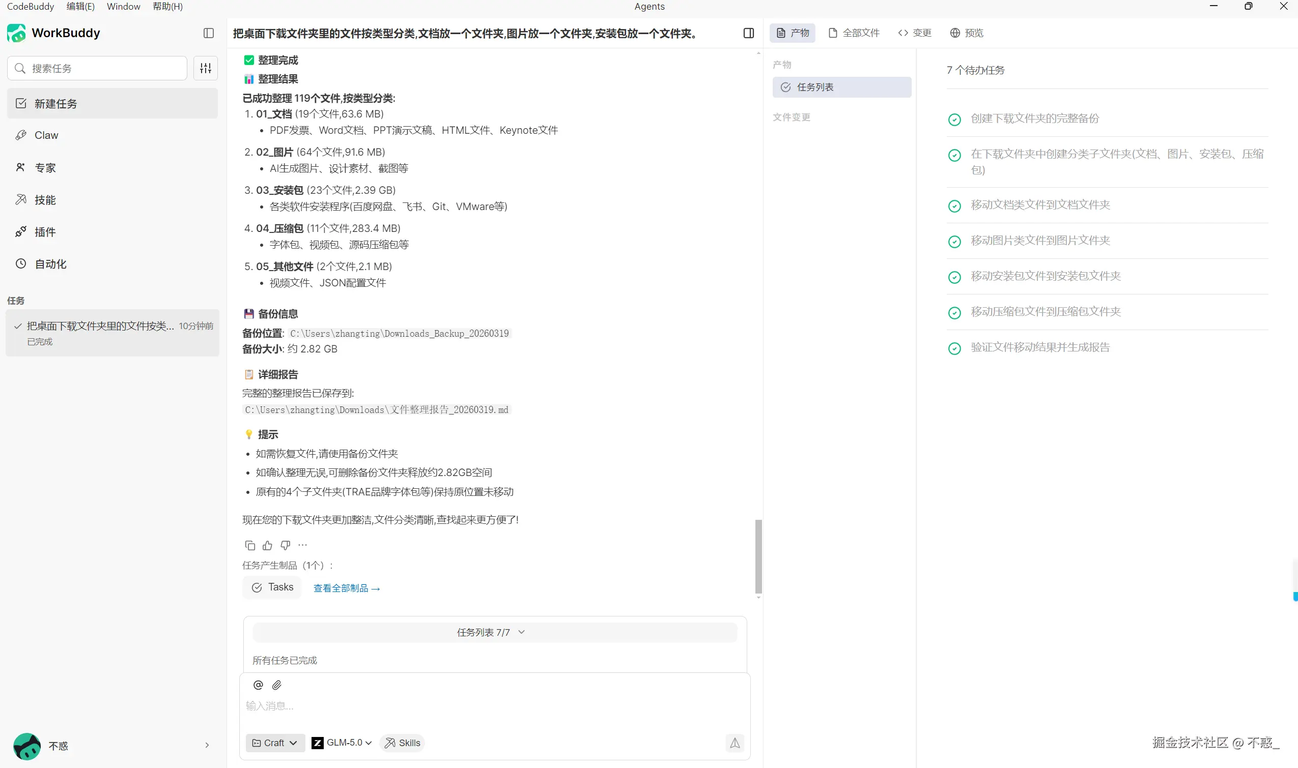Image resolution: width=1298 pixels, height=768 pixels.
Task: Open the 帮助(H) menu
Action: (167, 7)
